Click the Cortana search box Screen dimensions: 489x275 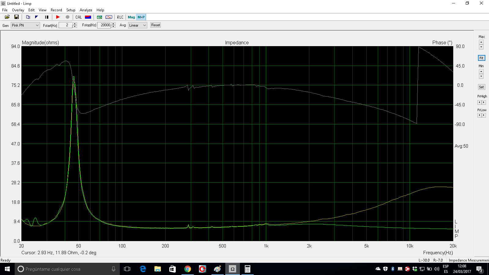pyautogui.click(x=67, y=269)
